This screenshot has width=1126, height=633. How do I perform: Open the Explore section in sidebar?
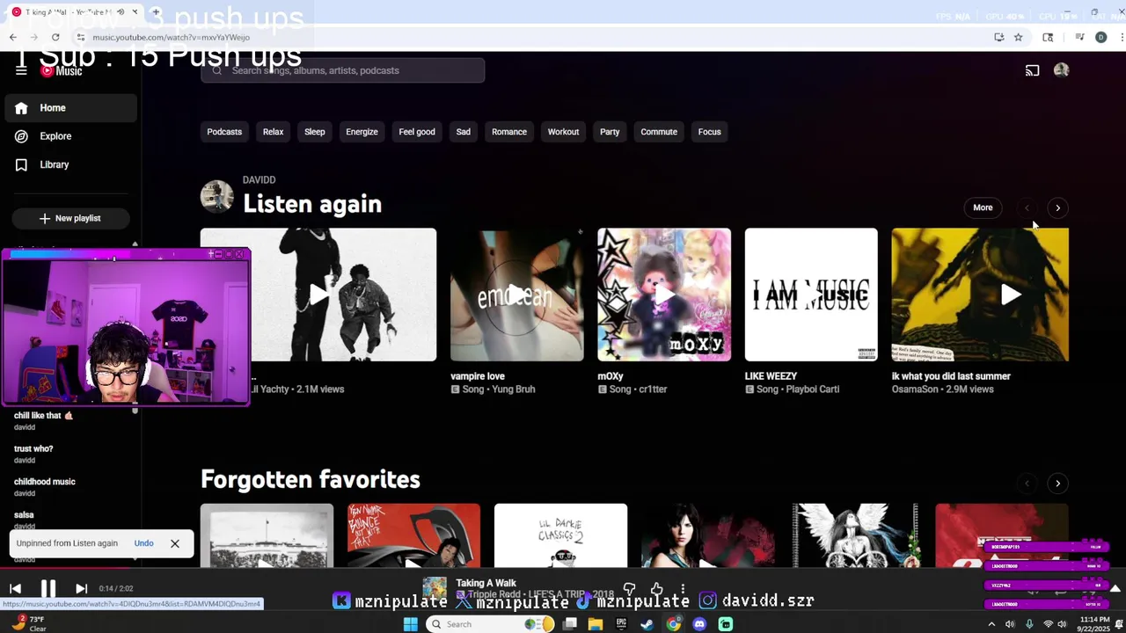[x=70, y=136]
